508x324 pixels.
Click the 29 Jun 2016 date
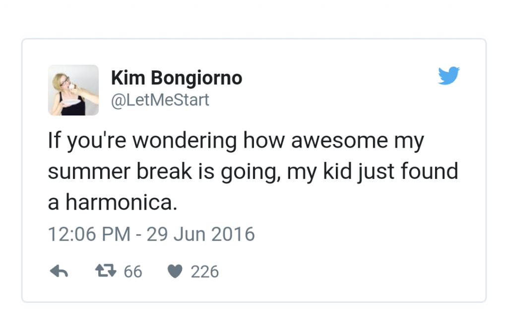point(201,234)
